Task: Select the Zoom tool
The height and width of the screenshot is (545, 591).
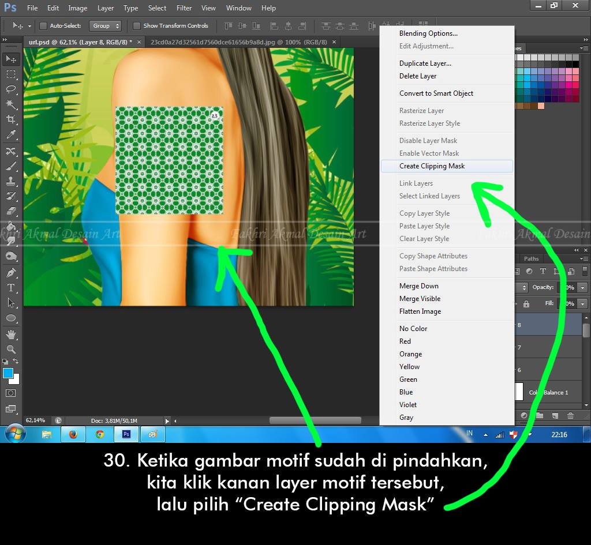Action: 10,349
